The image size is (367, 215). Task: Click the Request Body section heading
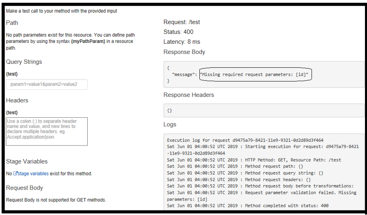tap(24, 188)
